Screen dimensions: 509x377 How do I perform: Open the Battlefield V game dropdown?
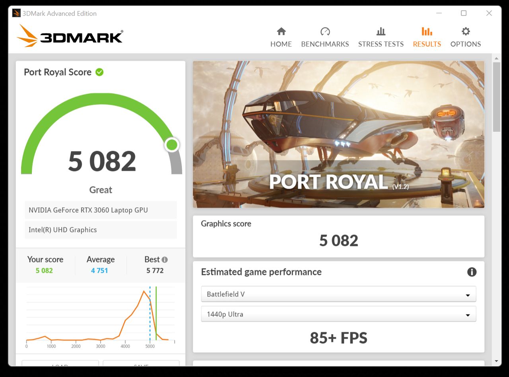(338, 294)
